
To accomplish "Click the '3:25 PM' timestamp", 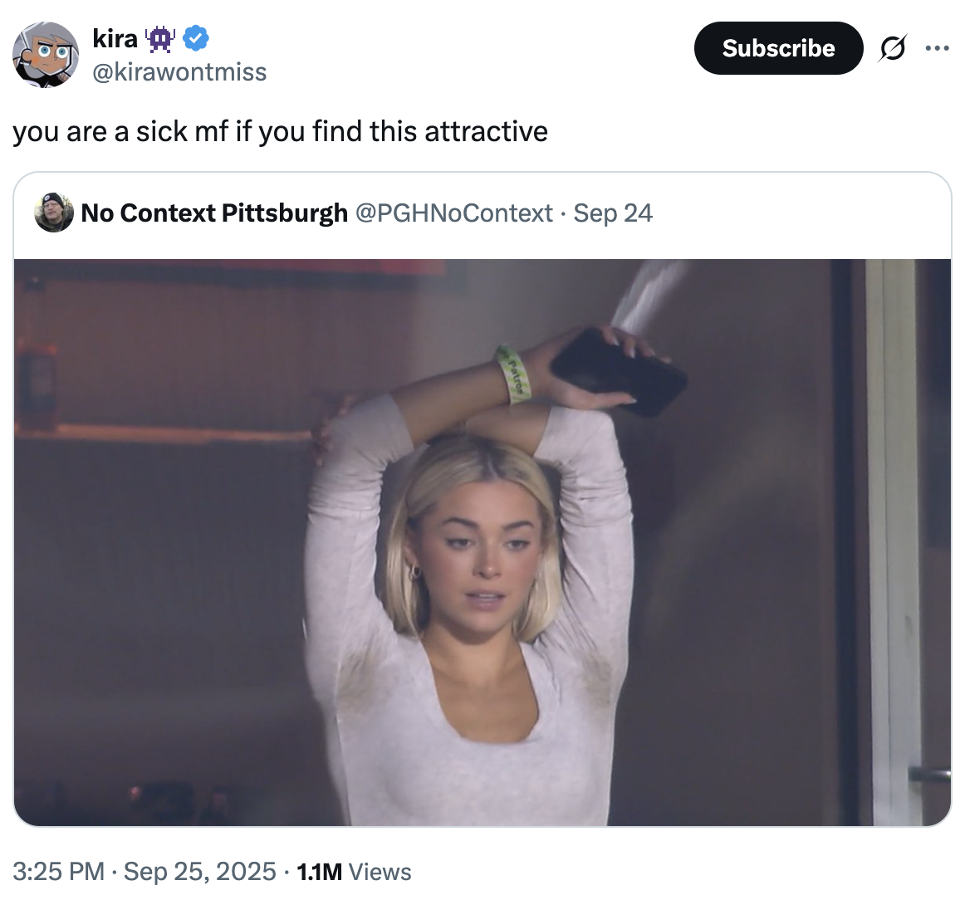I will pyautogui.click(x=58, y=872).
